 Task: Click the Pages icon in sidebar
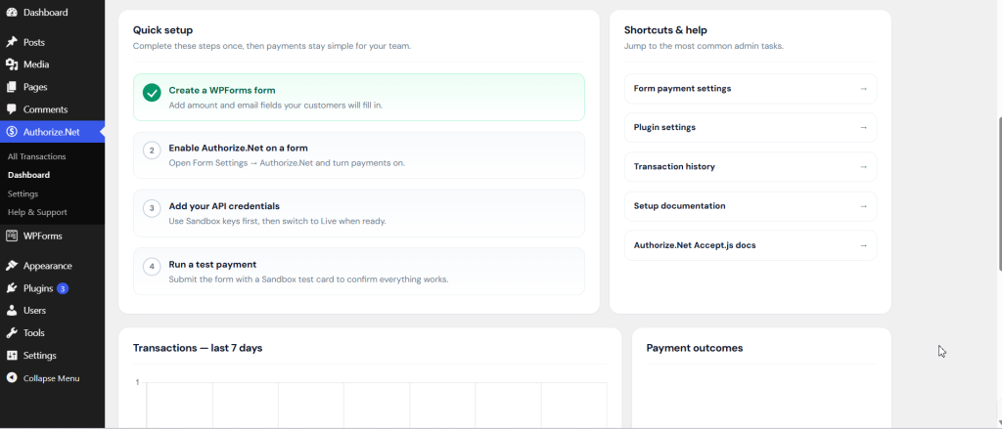pos(12,87)
